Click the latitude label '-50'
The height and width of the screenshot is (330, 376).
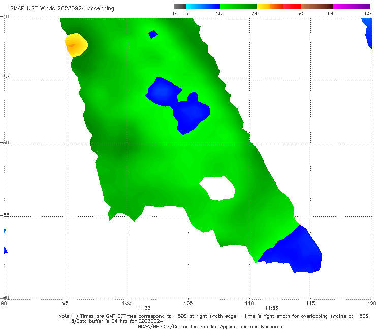click(x=5, y=142)
